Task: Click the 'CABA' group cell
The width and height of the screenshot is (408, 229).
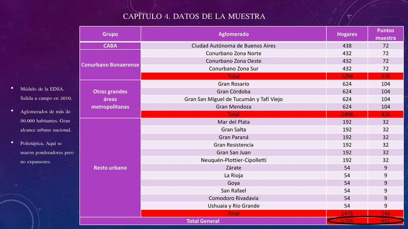Action: 110,46
